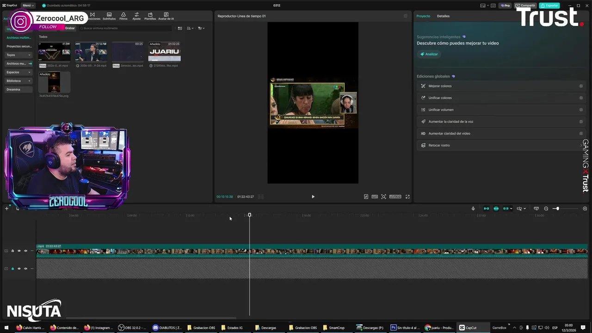Open more options for first track
Image resolution: width=592 pixels, height=333 pixels.
[x=31, y=251]
